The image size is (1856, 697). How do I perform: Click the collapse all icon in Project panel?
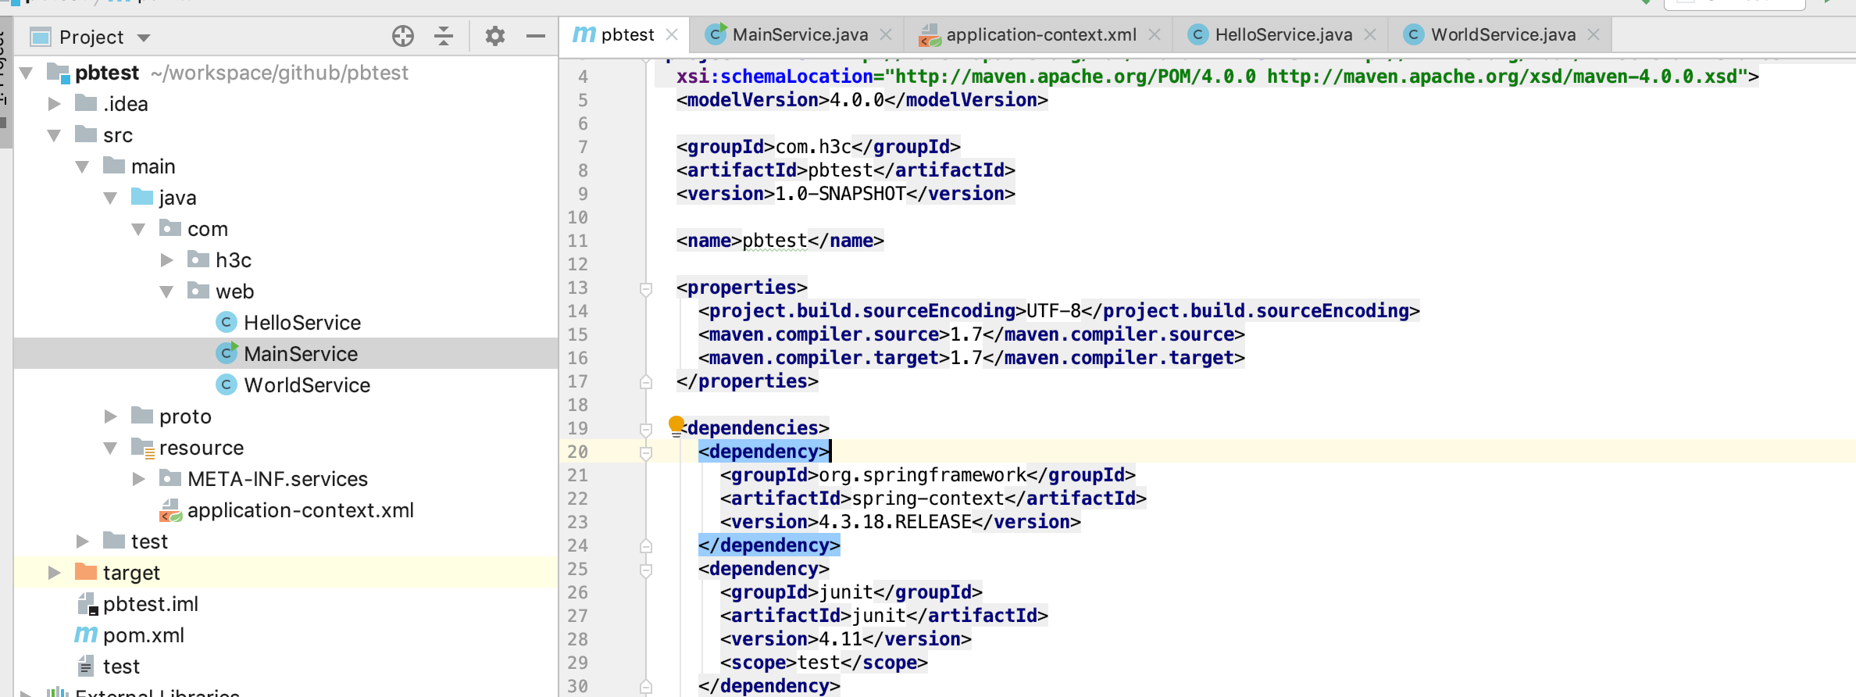tap(444, 36)
